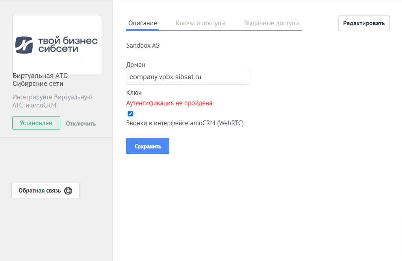The height and width of the screenshot is (261, 402).
Task: Click the Сибсети logo thumbnail
Action: pos(57,45)
